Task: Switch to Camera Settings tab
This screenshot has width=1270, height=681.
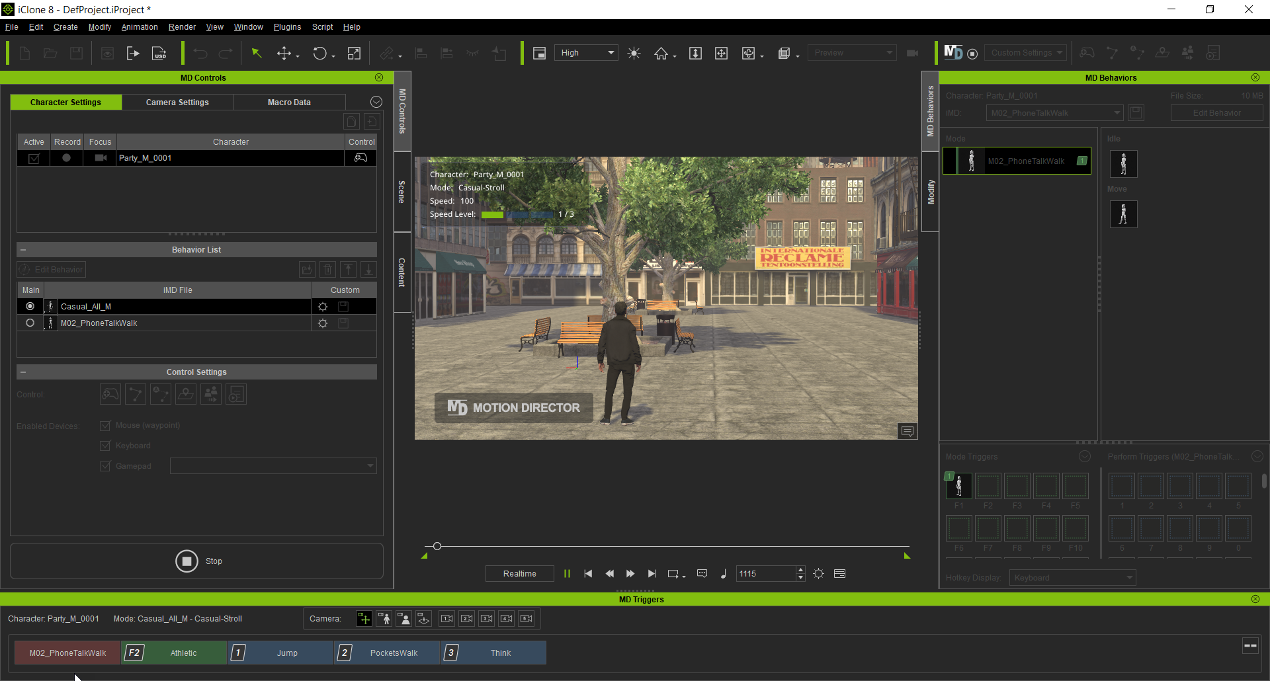Action: 177,102
